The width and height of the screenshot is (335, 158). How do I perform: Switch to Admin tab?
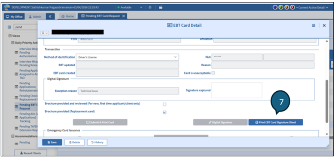coord(35,16)
